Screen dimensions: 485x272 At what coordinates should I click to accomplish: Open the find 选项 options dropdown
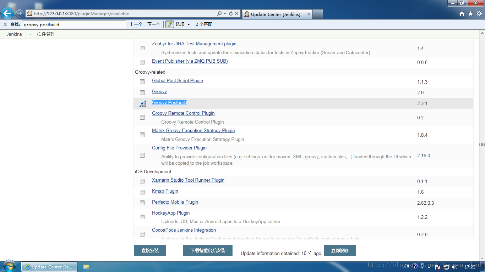coord(183,24)
